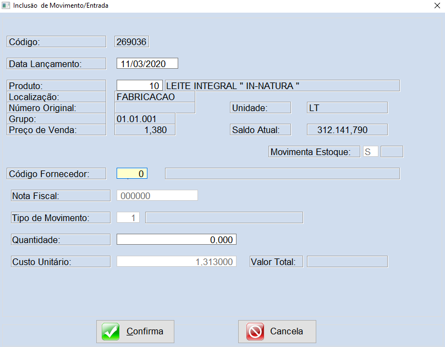Click the window title bar application icon
The image size is (445, 347).
click(6, 5)
